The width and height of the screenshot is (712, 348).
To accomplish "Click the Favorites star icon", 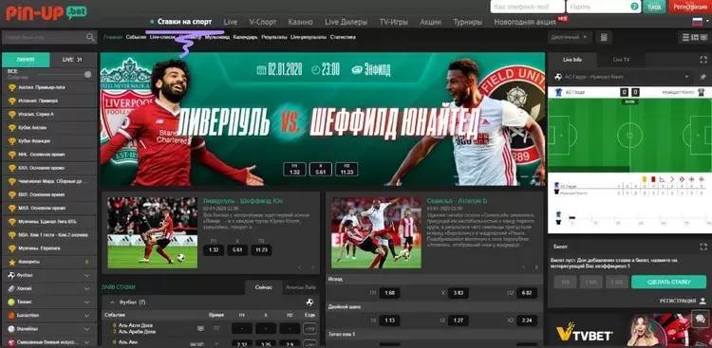I will pos(11,262).
